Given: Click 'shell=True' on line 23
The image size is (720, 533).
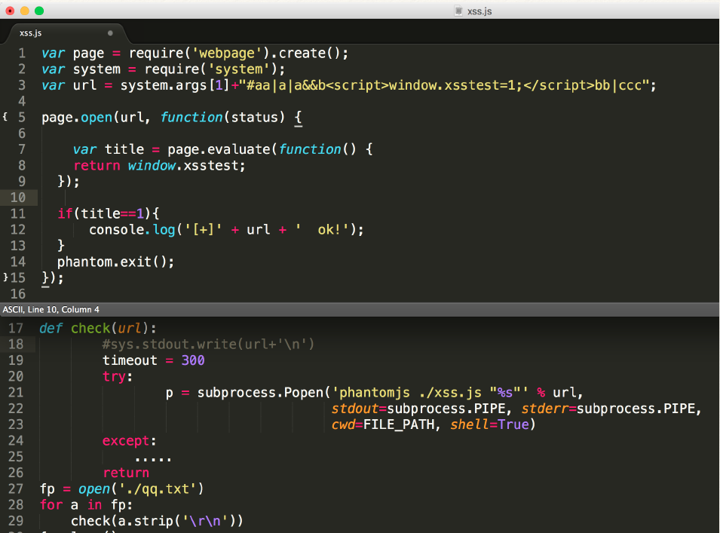Looking at the screenshot, I should point(489,424).
